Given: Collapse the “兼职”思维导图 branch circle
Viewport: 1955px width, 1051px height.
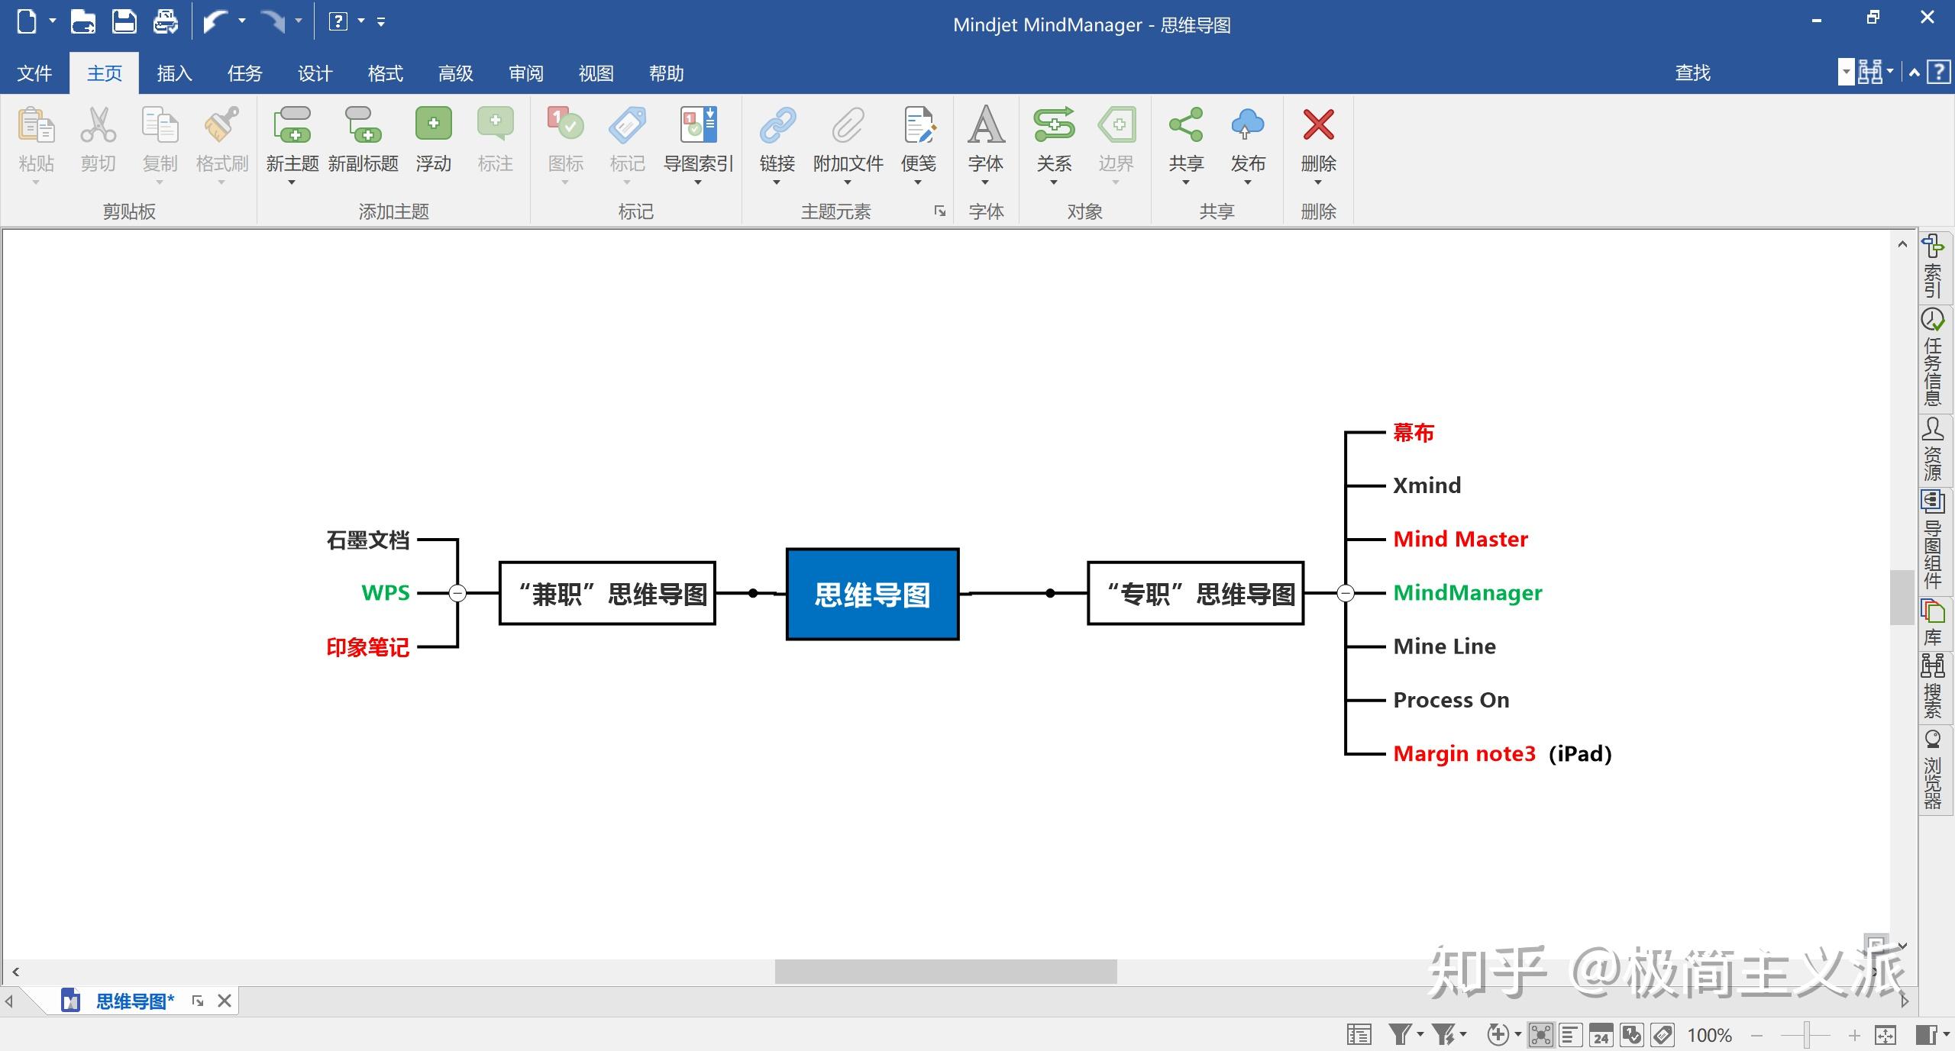Looking at the screenshot, I should [457, 593].
